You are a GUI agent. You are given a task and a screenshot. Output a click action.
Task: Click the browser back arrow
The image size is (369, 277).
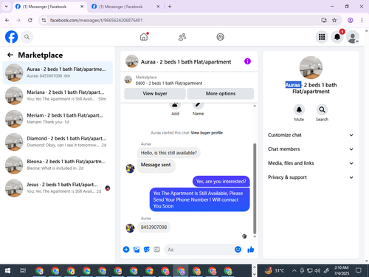coord(7,20)
